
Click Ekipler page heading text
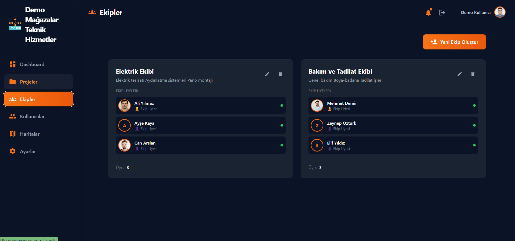tap(111, 12)
